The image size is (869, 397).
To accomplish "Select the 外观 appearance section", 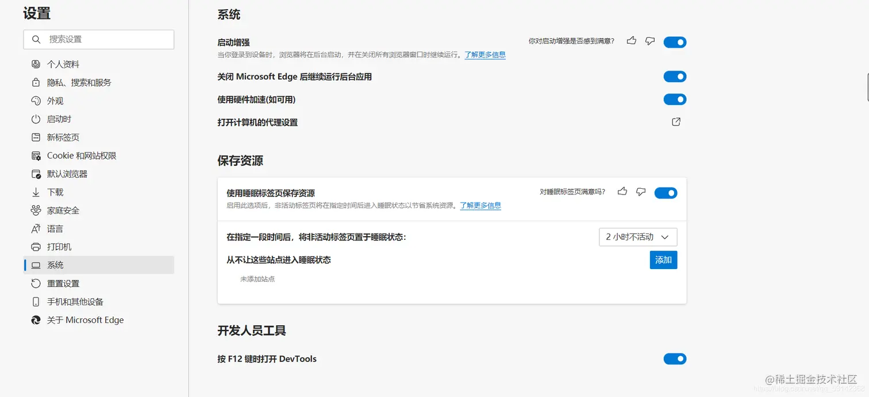I will coord(56,100).
